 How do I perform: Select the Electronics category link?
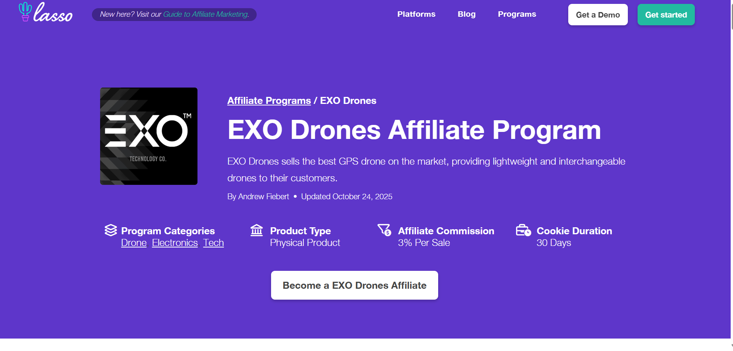point(175,243)
